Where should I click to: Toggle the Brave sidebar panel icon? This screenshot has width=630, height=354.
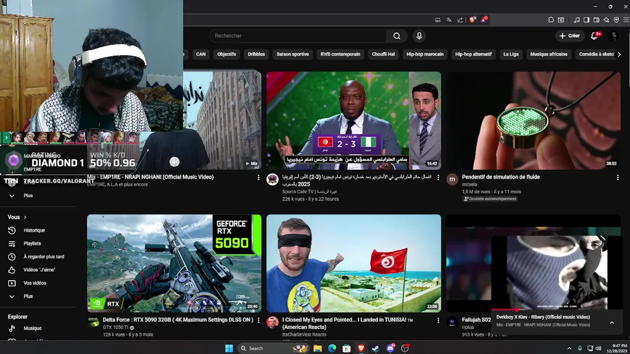point(586,20)
